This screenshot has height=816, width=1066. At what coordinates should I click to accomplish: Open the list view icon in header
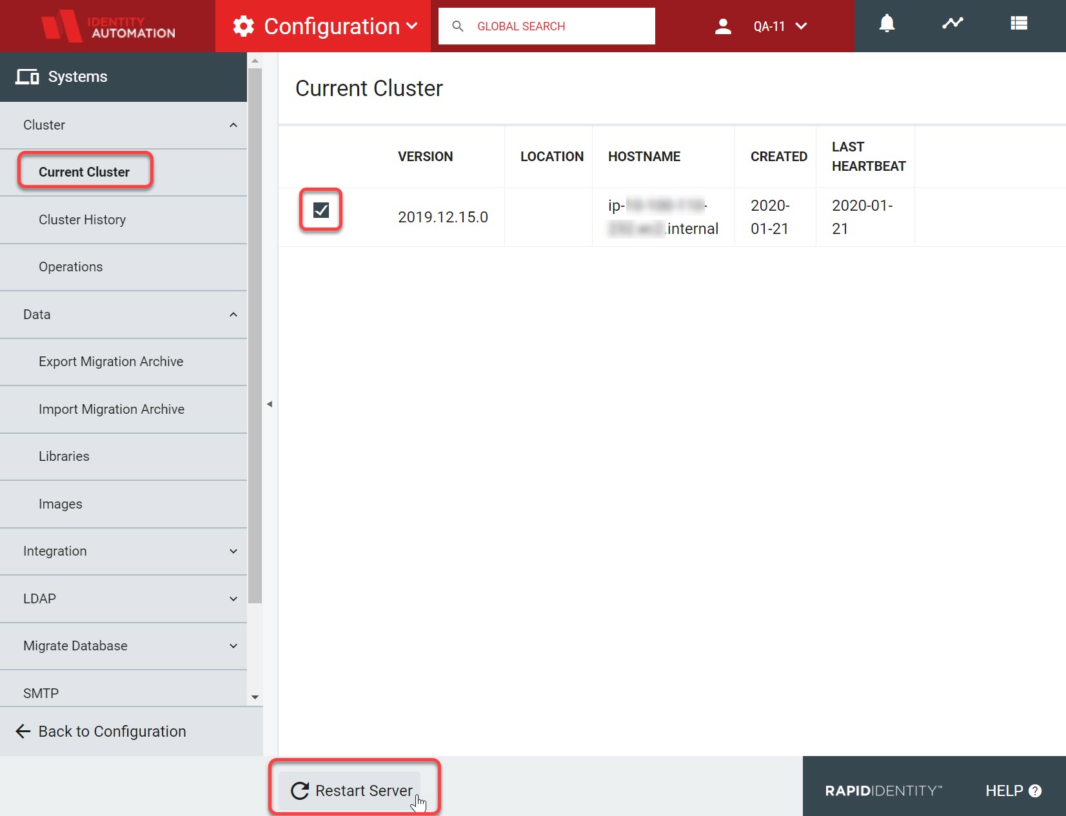(1019, 24)
